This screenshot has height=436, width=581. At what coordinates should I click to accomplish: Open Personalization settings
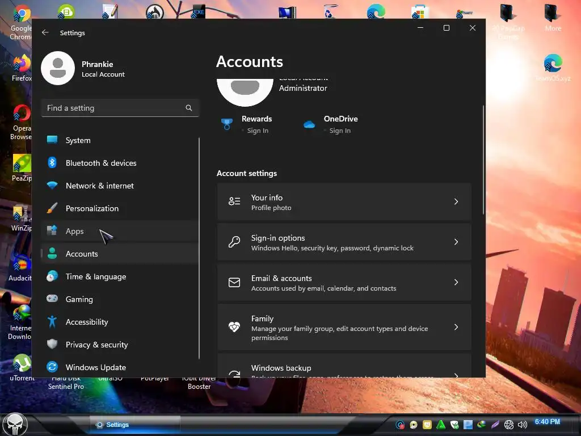pos(120,208)
